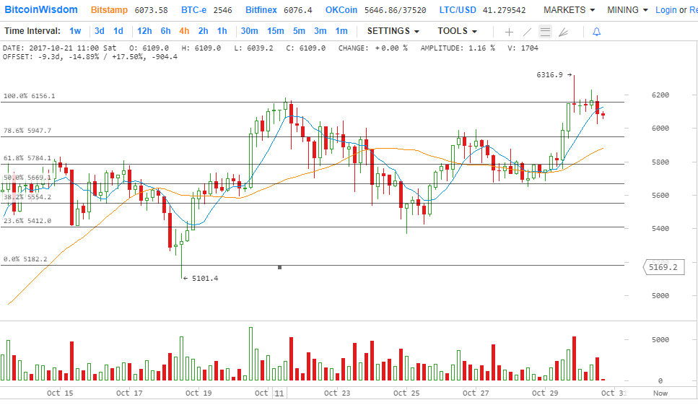The width and height of the screenshot is (698, 405).
Task: Open the MINING menu
Action: tap(627, 10)
